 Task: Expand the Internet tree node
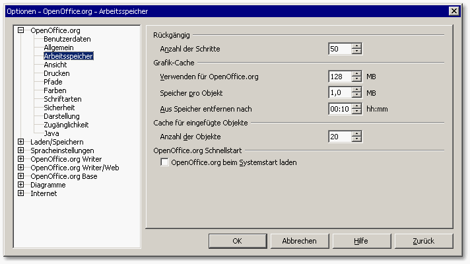[x=21, y=193]
